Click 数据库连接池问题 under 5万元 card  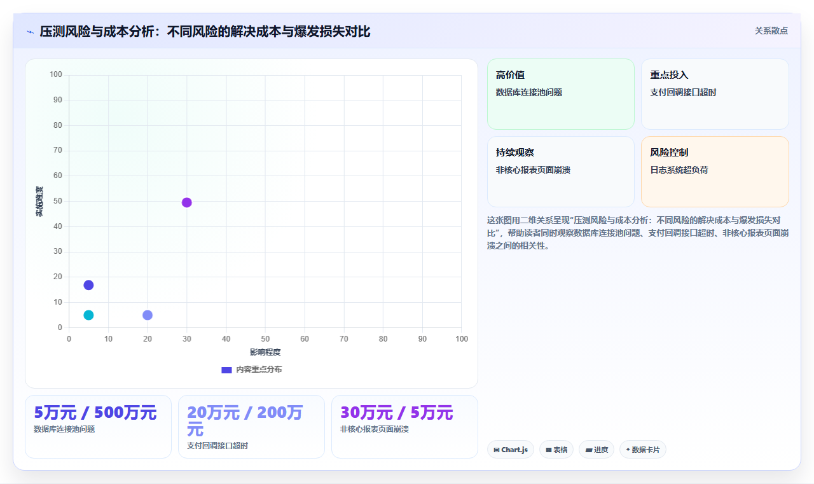tap(64, 429)
